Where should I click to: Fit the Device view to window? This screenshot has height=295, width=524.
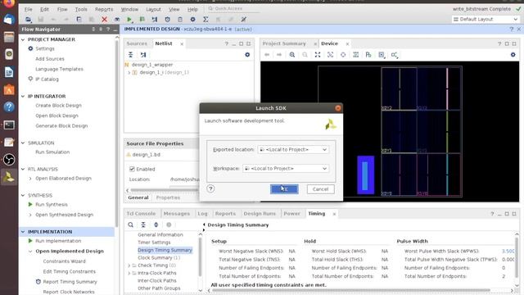point(318,55)
